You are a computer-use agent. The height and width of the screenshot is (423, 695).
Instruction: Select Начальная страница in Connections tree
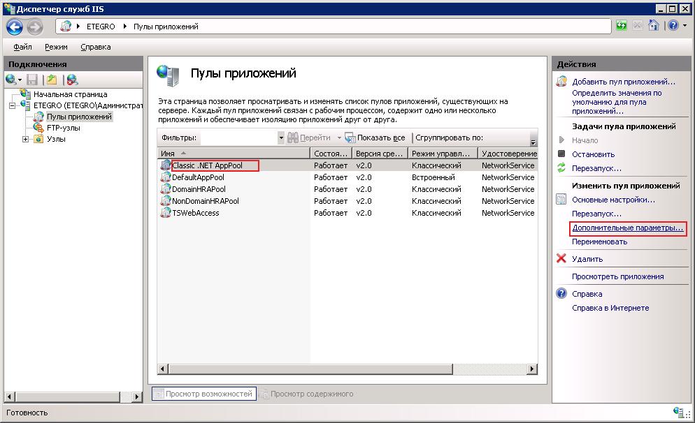[71, 94]
